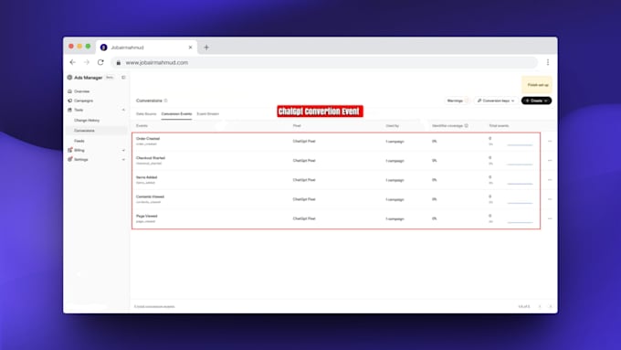621x350 pixels.
Task: Click the Used by column header
Action: 393,125
